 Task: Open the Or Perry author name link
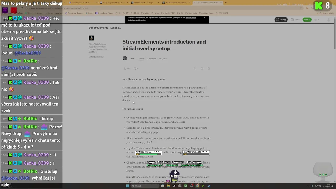[132, 58]
